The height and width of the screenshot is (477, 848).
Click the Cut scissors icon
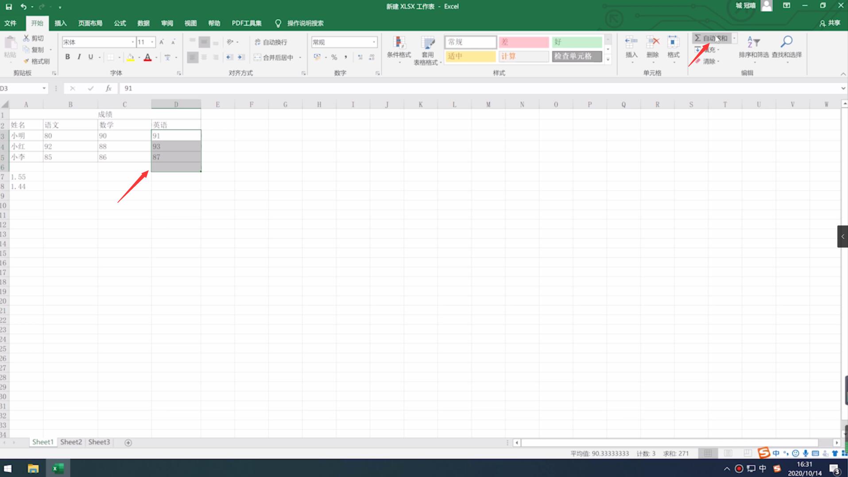click(x=26, y=38)
